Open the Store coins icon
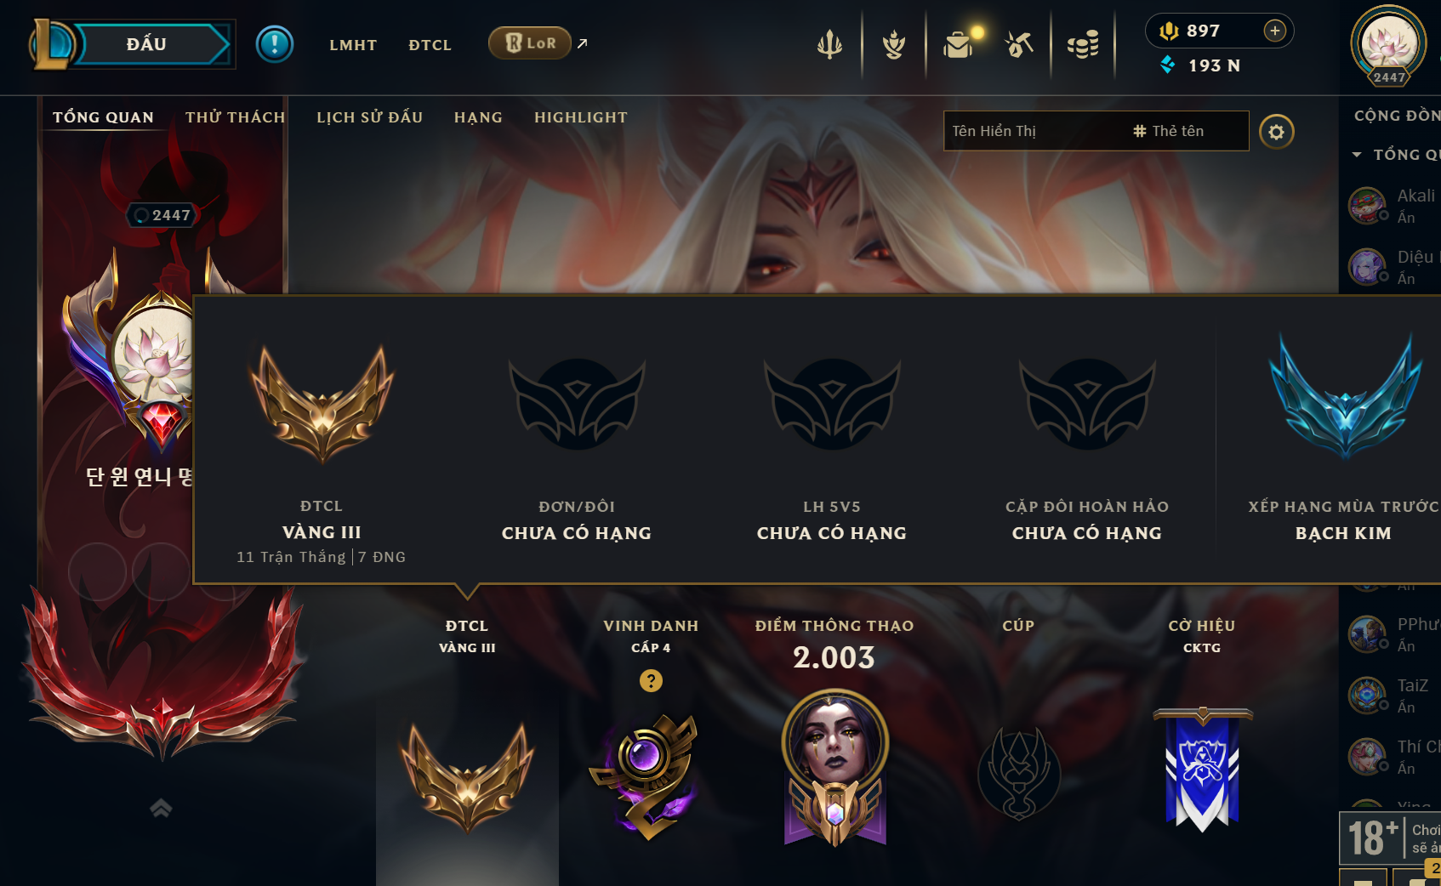The height and width of the screenshot is (886, 1441). (1083, 44)
